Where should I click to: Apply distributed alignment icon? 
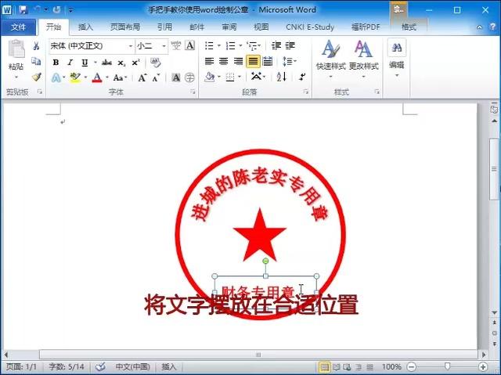(268, 61)
